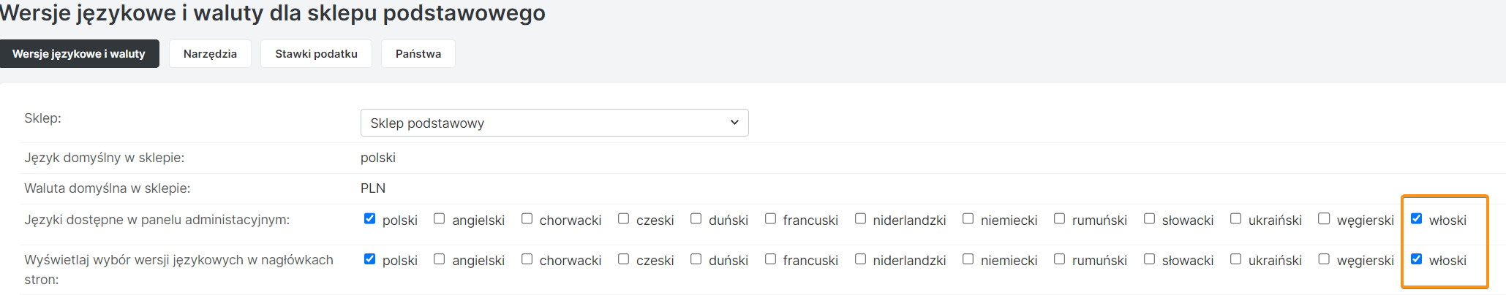Enable niemiecki in admin panel languages
Viewport: 1506px width, 295px height.
point(968,219)
